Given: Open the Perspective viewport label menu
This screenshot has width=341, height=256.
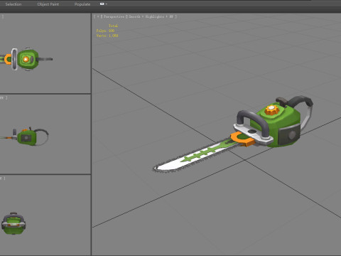Looking at the screenshot, I should pyautogui.click(x=114, y=16).
